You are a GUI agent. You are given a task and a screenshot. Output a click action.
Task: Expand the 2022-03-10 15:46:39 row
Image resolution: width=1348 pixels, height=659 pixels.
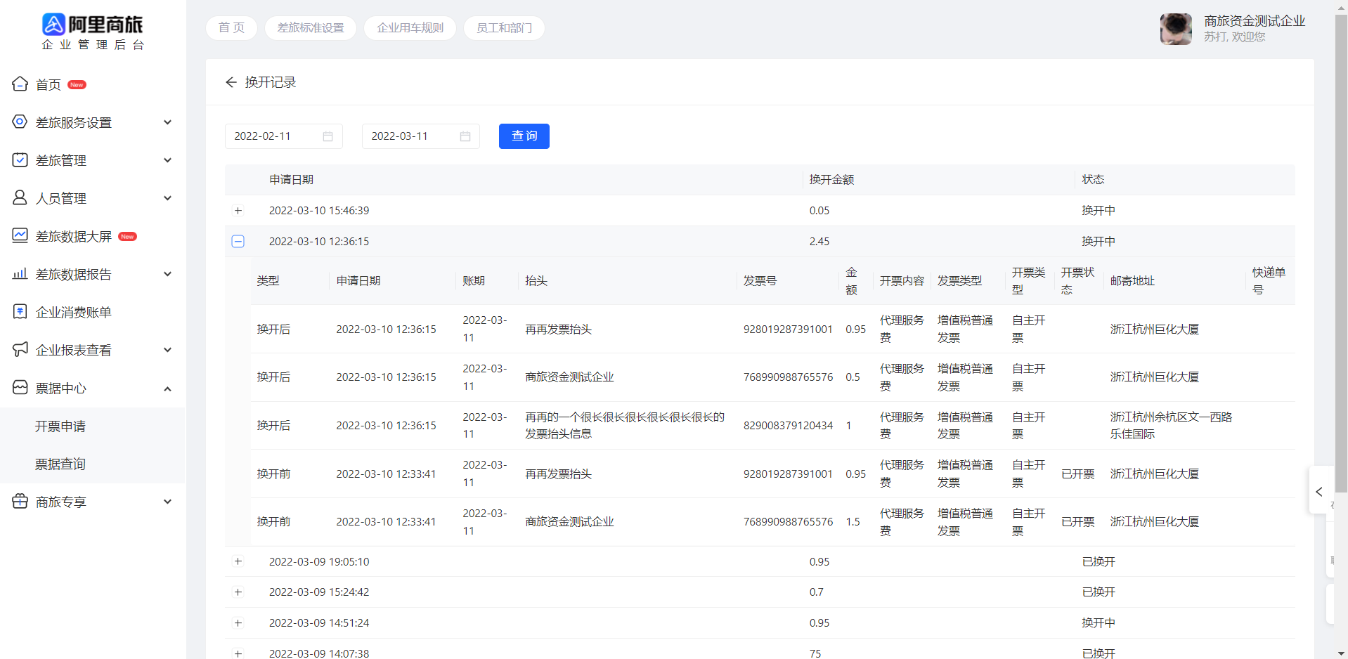[x=238, y=211]
